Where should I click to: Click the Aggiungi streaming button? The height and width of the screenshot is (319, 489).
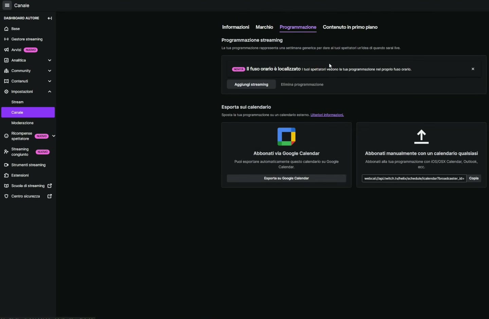click(251, 85)
